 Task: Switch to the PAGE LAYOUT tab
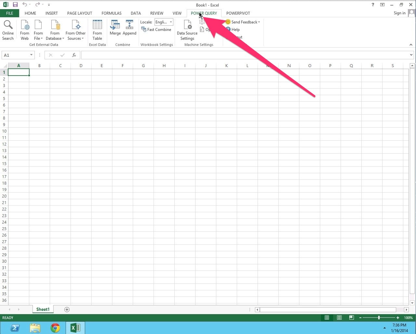[80, 13]
